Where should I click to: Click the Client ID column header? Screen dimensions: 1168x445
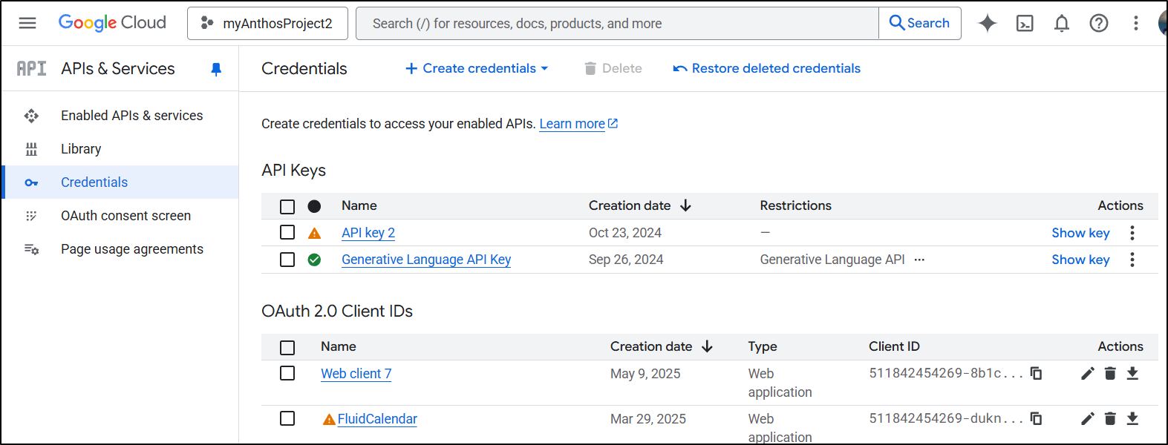pos(894,346)
